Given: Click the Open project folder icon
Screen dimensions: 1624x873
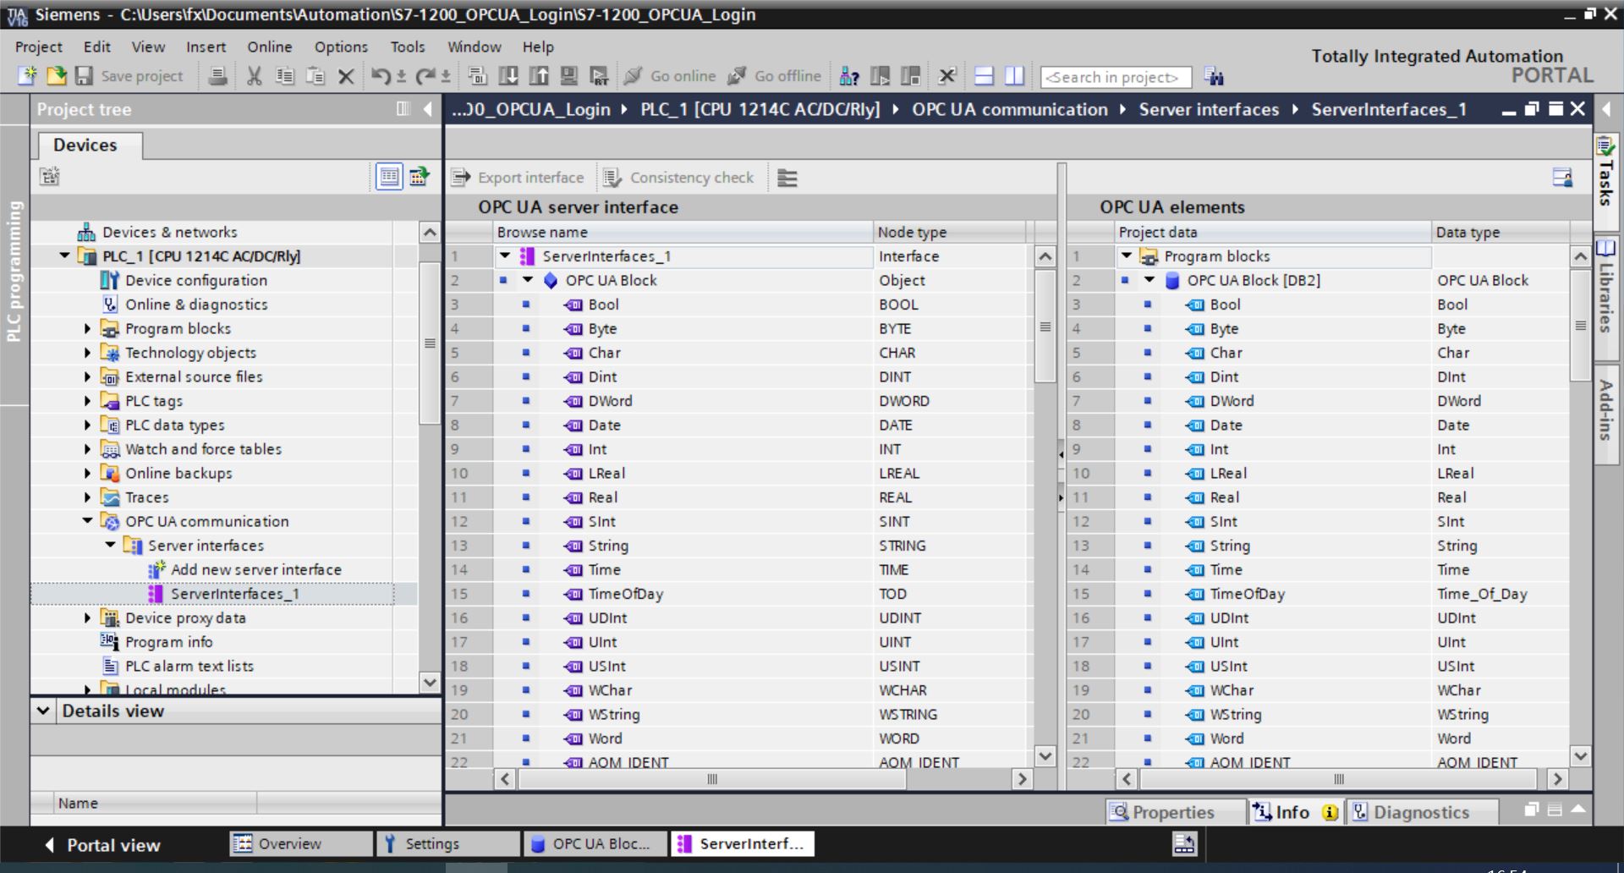Looking at the screenshot, I should [x=56, y=76].
